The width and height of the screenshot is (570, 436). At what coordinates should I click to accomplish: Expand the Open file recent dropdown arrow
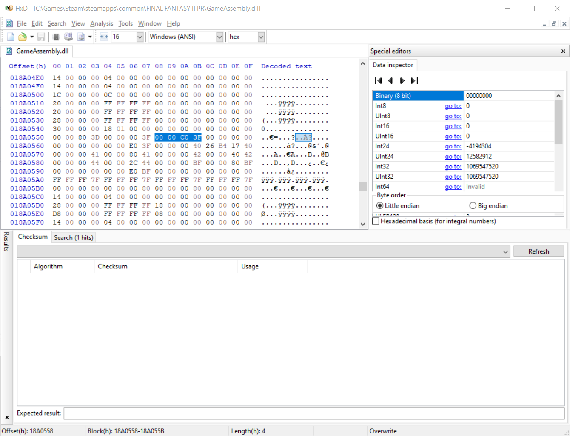pyautogui.click(x=32, y=37)
